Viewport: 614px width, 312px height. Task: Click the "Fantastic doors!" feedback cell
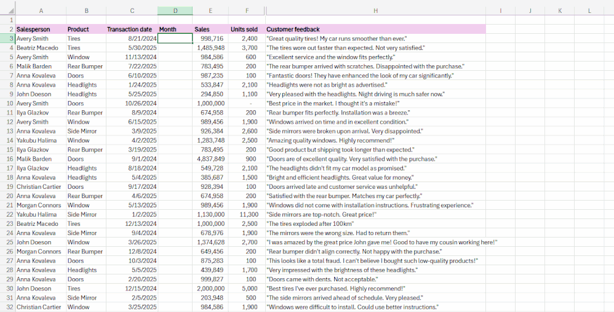375,76
